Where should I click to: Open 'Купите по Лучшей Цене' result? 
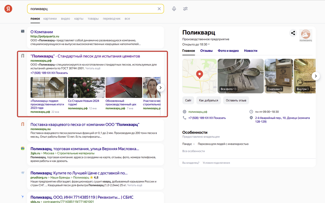tap(79, 173)
